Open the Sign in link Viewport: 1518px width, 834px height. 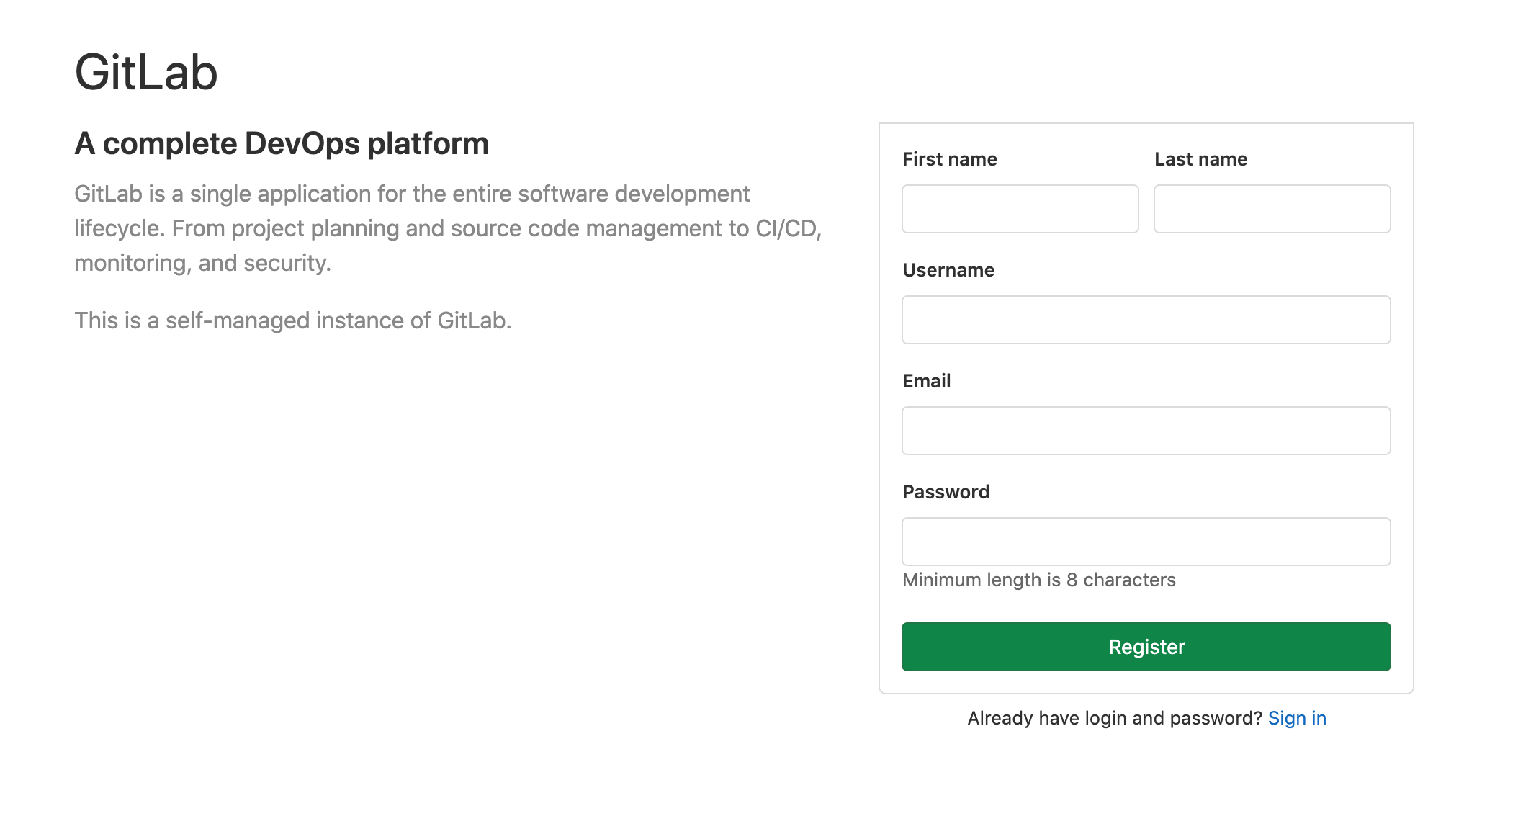[x=1297, y=717]
